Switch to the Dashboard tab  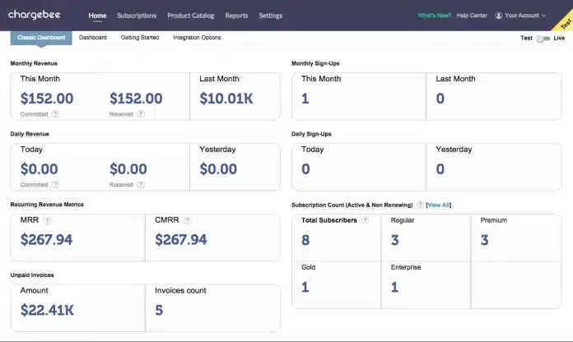point(93,38)
